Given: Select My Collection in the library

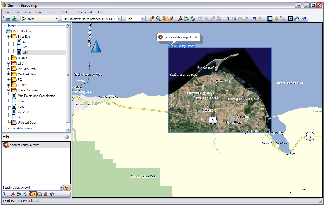Looking at the screenshot, I should point(22,31).
